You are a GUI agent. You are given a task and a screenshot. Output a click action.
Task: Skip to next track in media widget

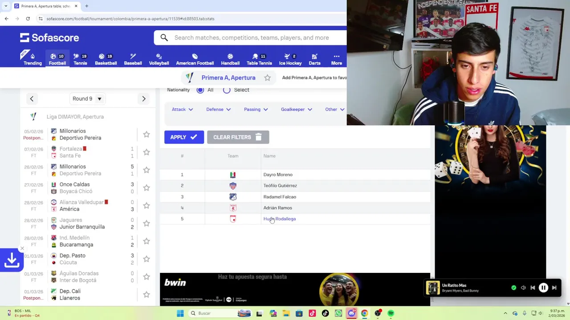click(554, 288)
